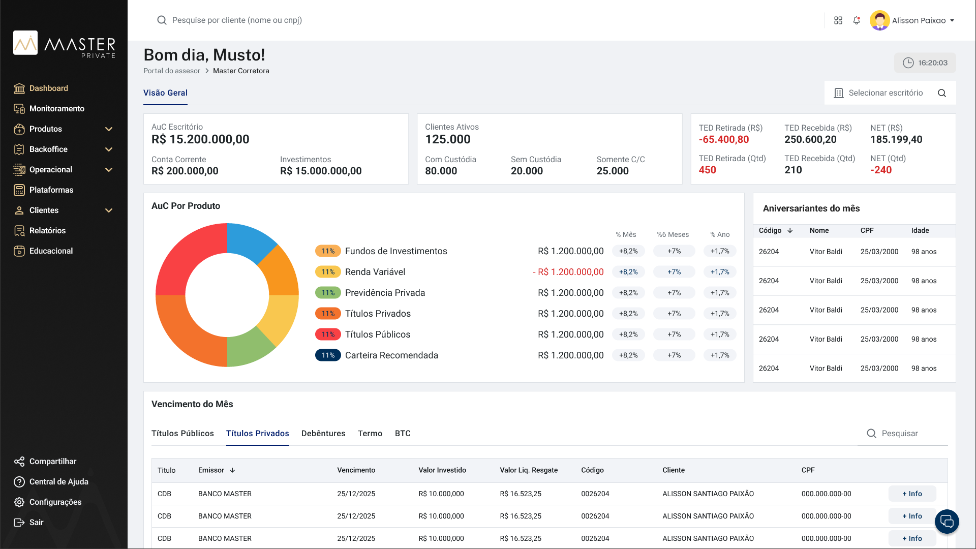Open the notifications bell
The height and width of the screenshot is (549, 976).
pos(857,20)
